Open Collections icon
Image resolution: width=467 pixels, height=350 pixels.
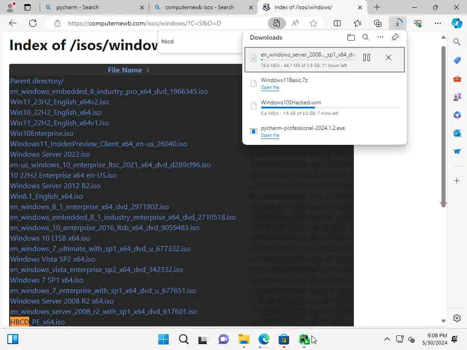pyautogui.click(x=378, y=23)
